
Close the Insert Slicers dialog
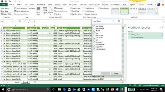[x=119, y=21]
